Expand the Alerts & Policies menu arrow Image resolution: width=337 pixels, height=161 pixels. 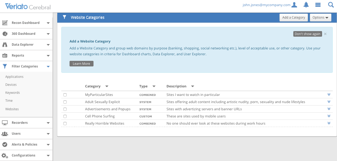click(x=48, y=145)
